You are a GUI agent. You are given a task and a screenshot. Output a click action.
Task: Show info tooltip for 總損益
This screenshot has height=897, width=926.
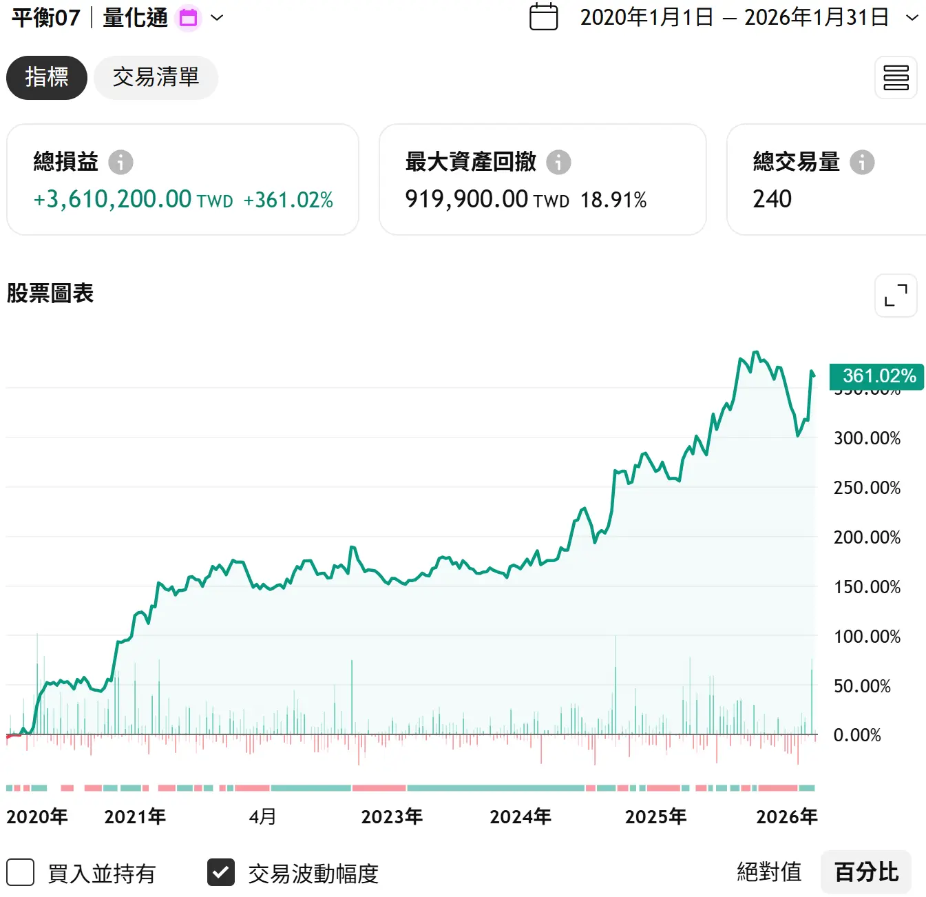pos(120,162)
